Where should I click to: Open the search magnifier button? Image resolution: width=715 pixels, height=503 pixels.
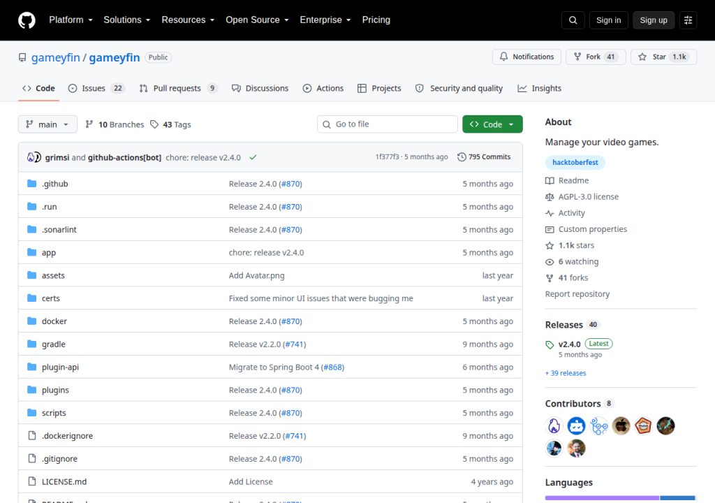pos(573,20)
